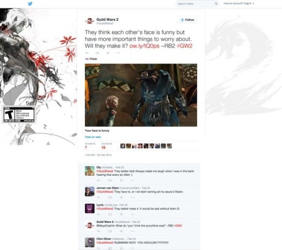This screenshot has height=250, width=282.
Task: Open the #GW2 hashtag
Action: tap(185, 46)
